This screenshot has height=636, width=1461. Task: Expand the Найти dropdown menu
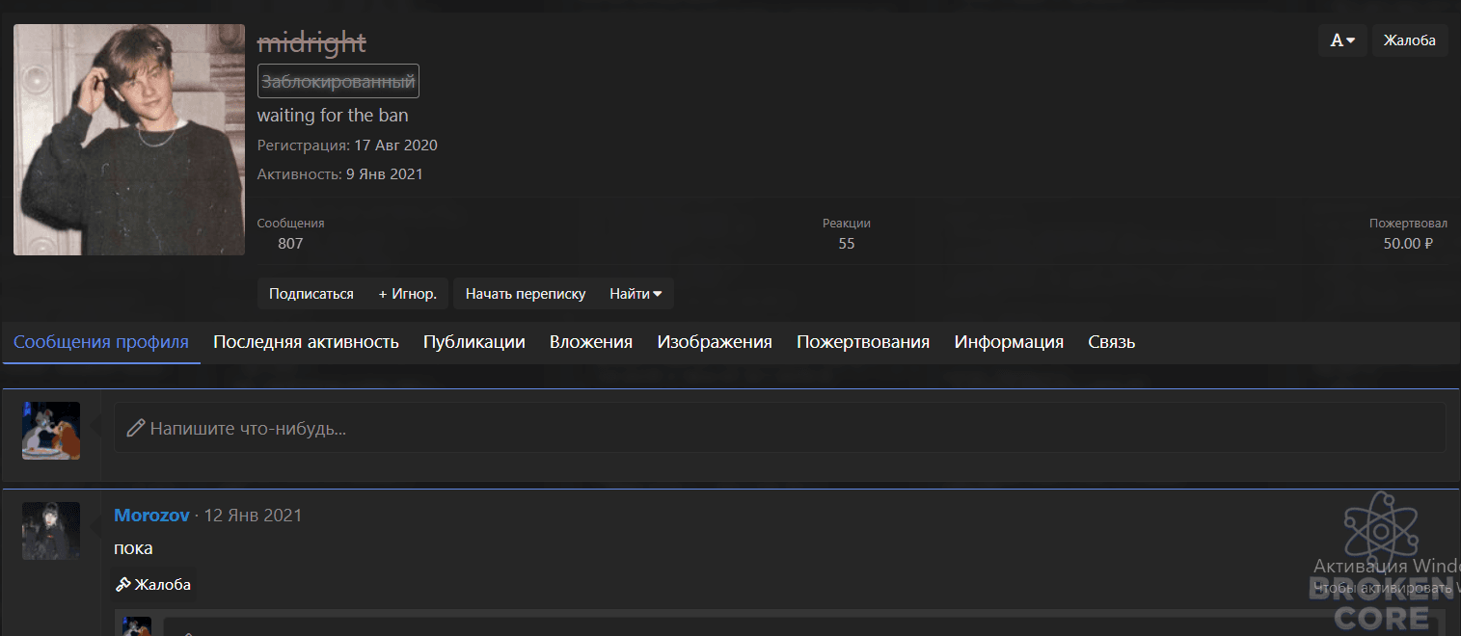(x=636, y=294)
